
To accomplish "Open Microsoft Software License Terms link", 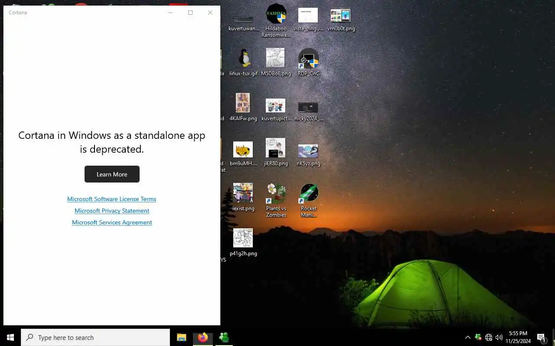I will (111, 199).
